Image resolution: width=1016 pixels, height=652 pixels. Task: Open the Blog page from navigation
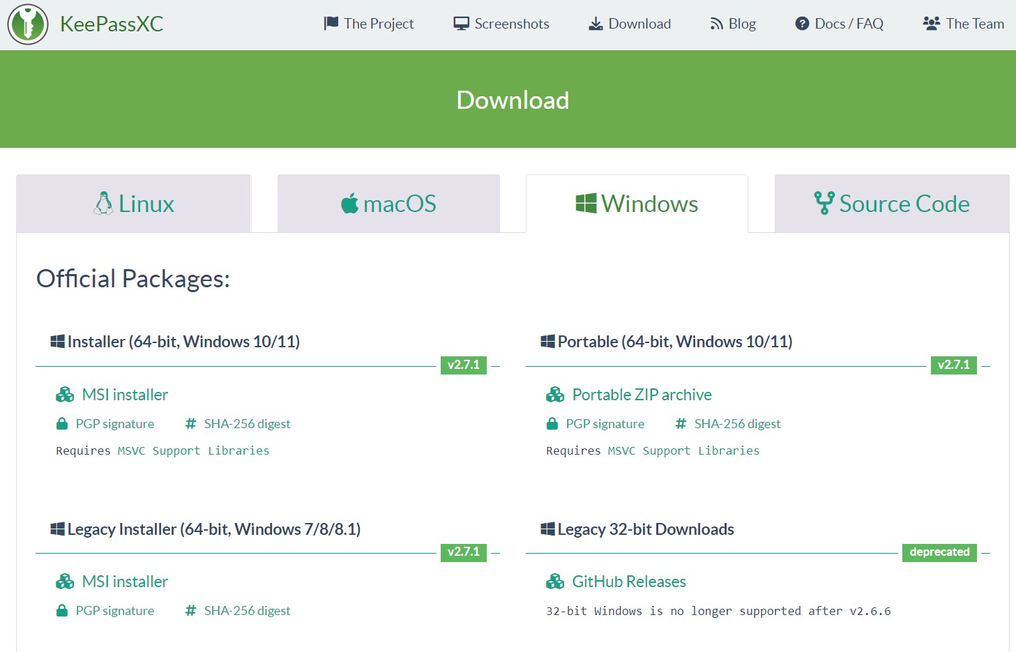741,23
